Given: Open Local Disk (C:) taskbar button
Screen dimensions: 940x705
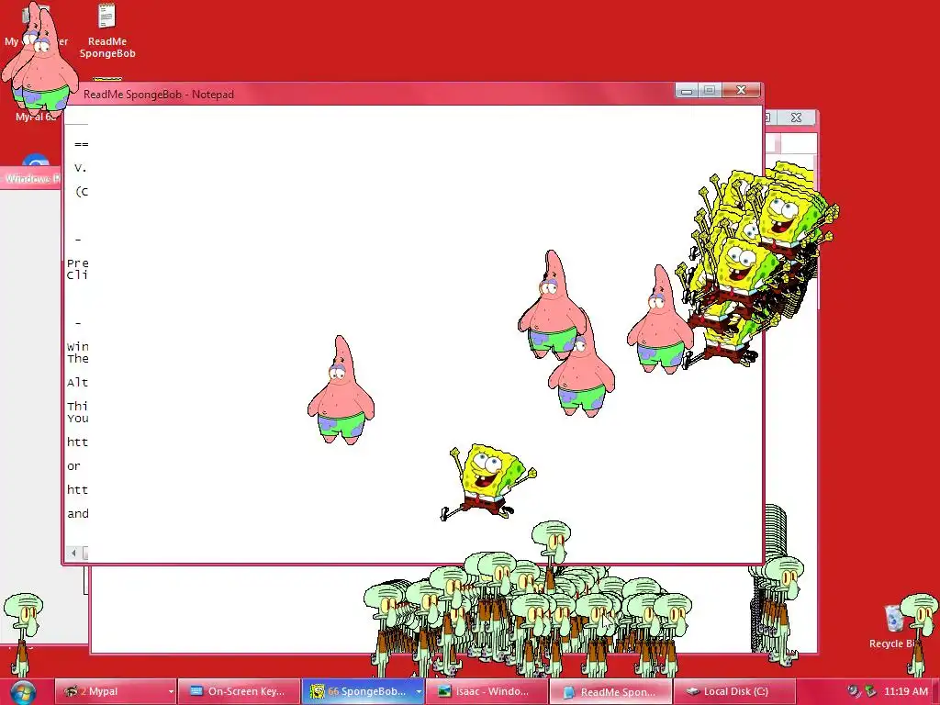Looking at the screenshot, I should 734,691.
